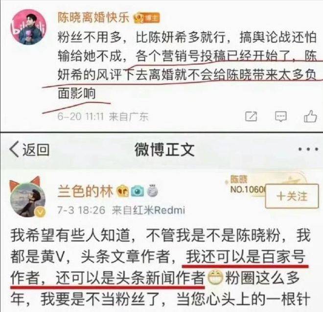Viewport: 323px width, 312px height.
Task: Open the three-dot more options menu
Action: [x=308, y=149]
